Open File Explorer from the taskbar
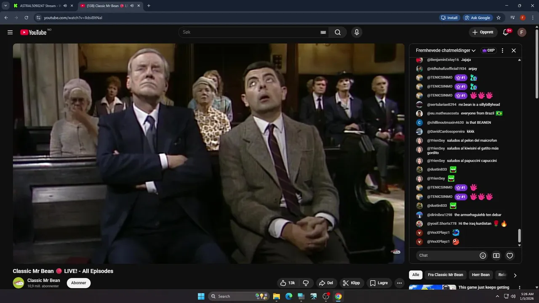 click(276, 296)
